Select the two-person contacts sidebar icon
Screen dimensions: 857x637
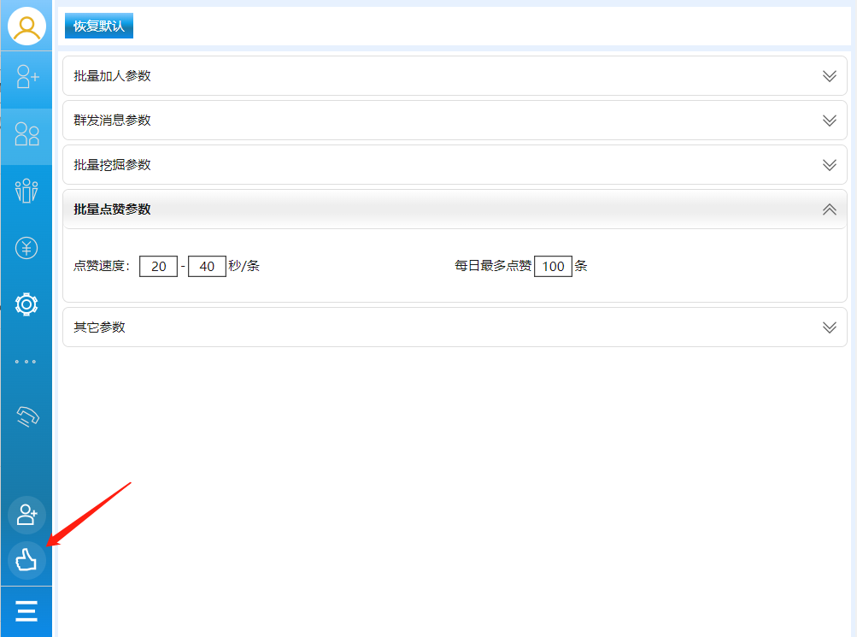click(26, 134)
